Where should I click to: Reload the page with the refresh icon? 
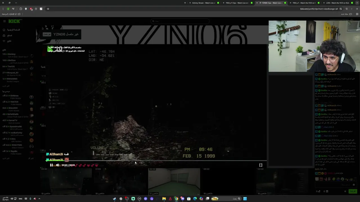pos(347,9)
